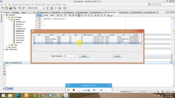
Task: Select newdonor.java in project tree
Action: coord(21,29)
